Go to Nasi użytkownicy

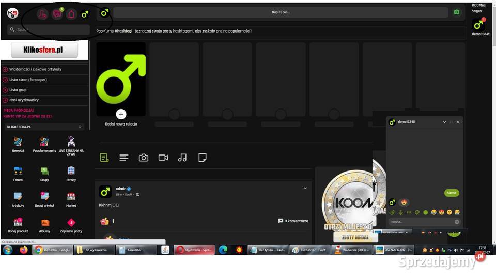coord(24,100)
